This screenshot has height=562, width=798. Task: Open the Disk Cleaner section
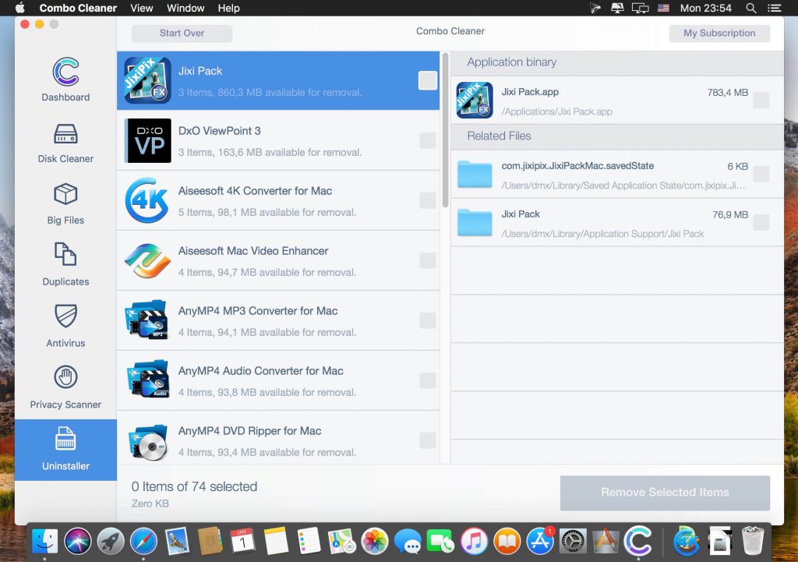click(x=65, y=142)
